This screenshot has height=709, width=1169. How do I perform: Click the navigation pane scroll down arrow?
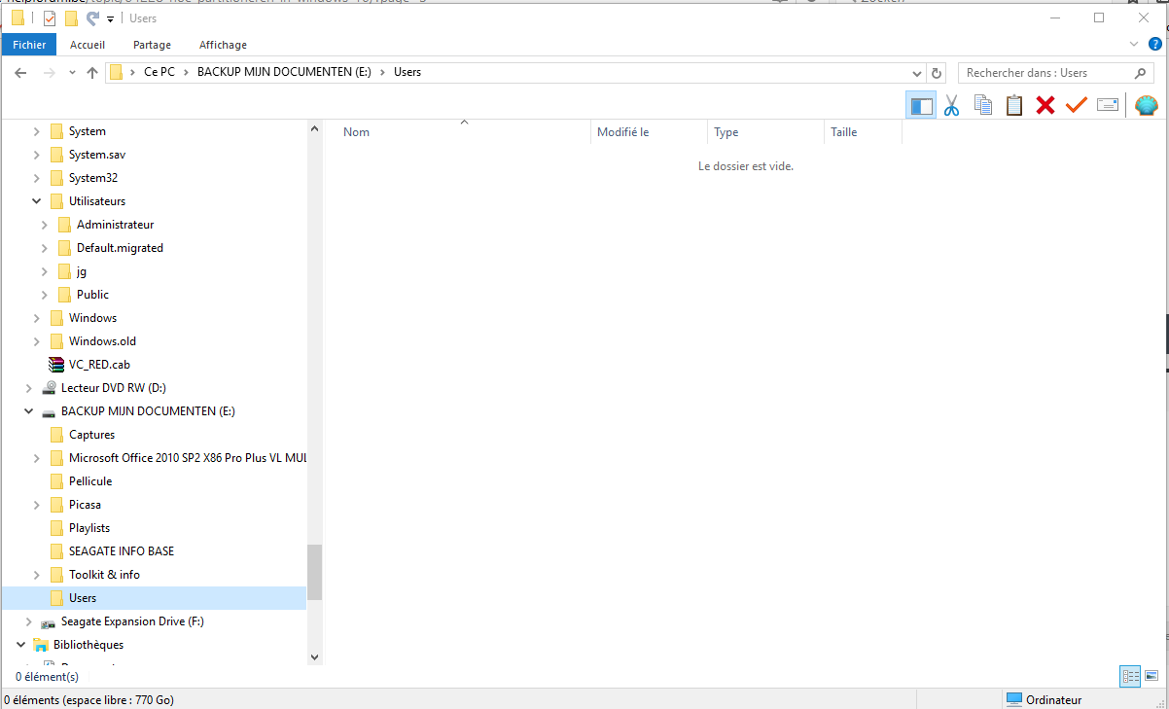(x=314, y=657)
